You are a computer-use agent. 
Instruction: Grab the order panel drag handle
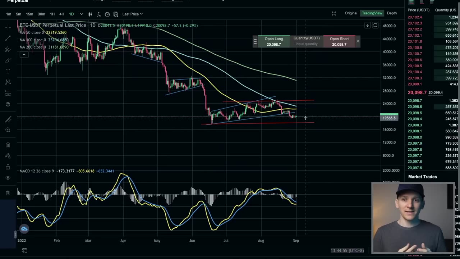coord(255,41)
